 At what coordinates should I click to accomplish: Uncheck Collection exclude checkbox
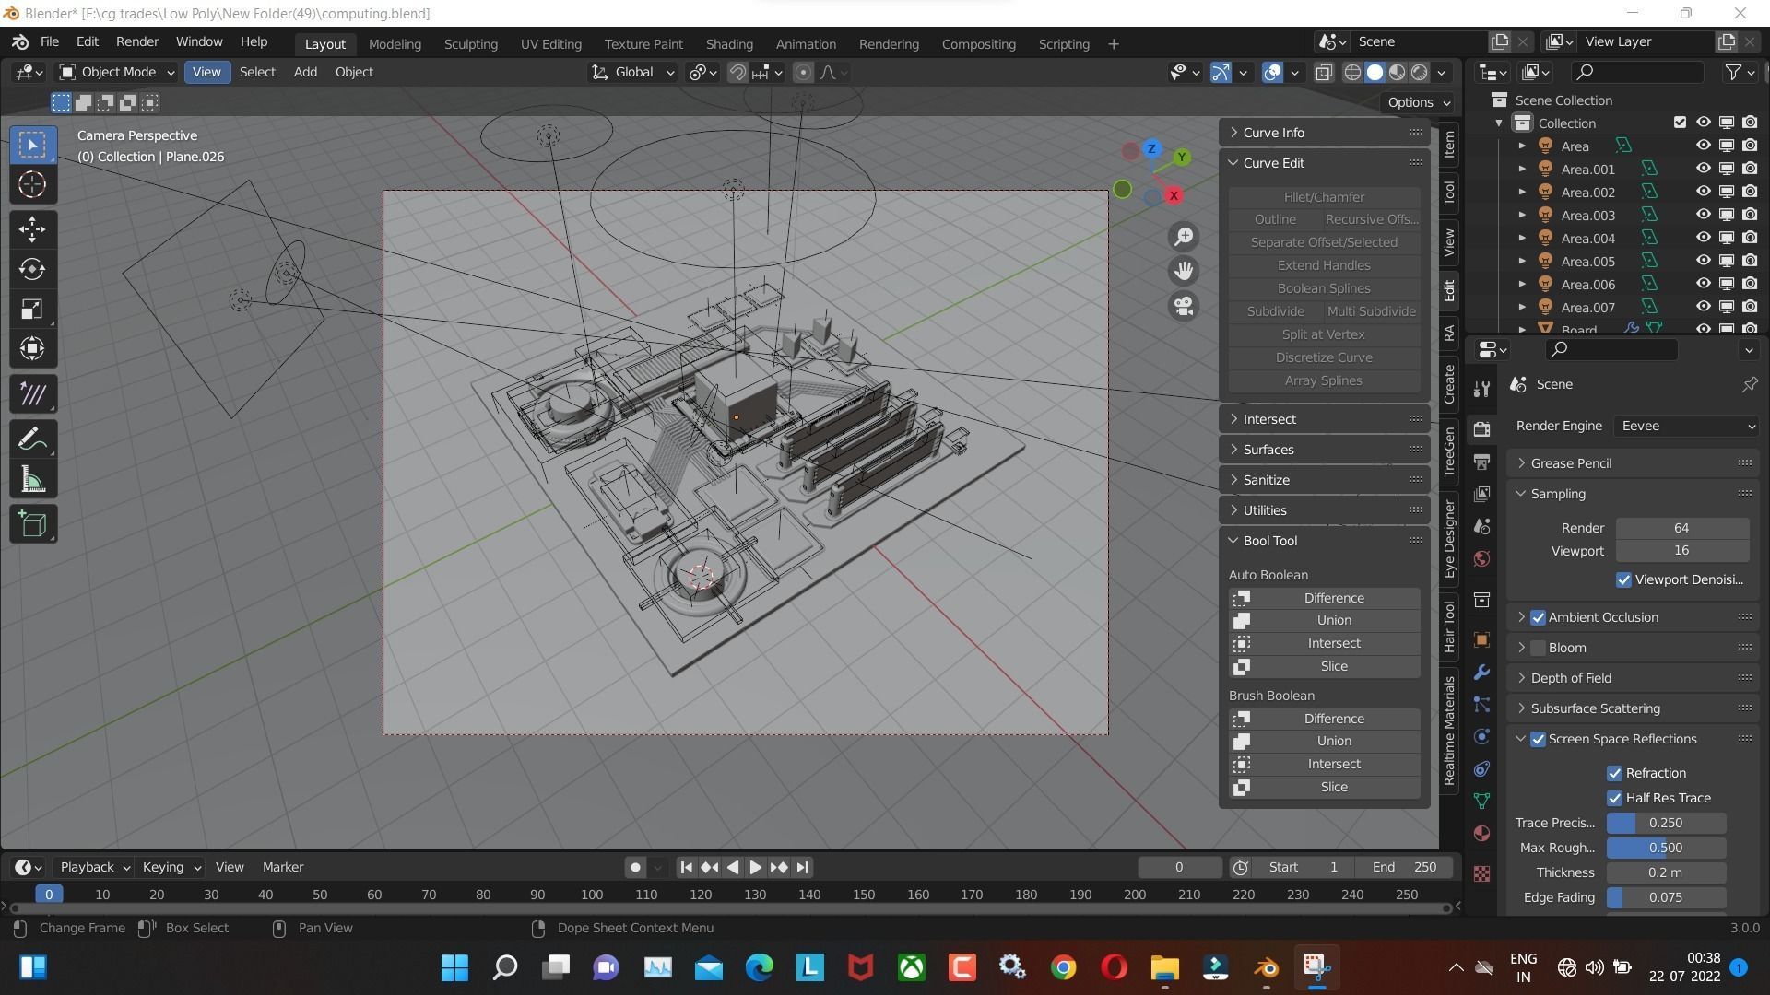point(1680,123)
